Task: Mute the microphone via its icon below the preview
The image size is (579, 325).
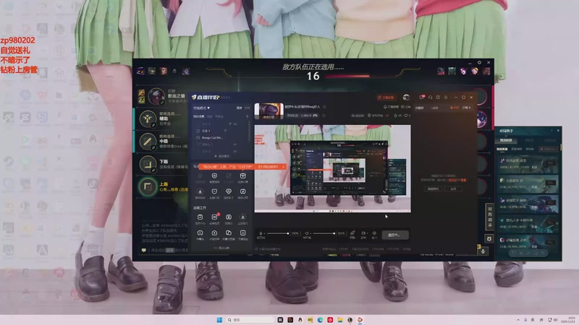Action: tap(261, 233)
